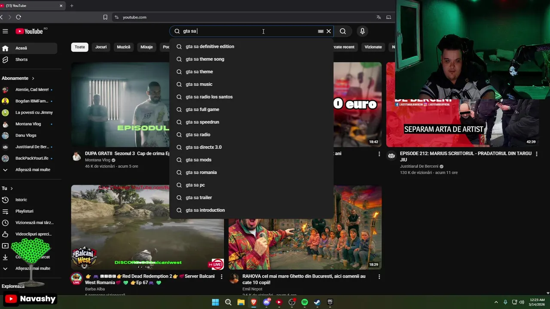The width and height of the screenshot is (550, 309).
Task: Open Montana Vlog in subscriptions list
Action: 28,124
